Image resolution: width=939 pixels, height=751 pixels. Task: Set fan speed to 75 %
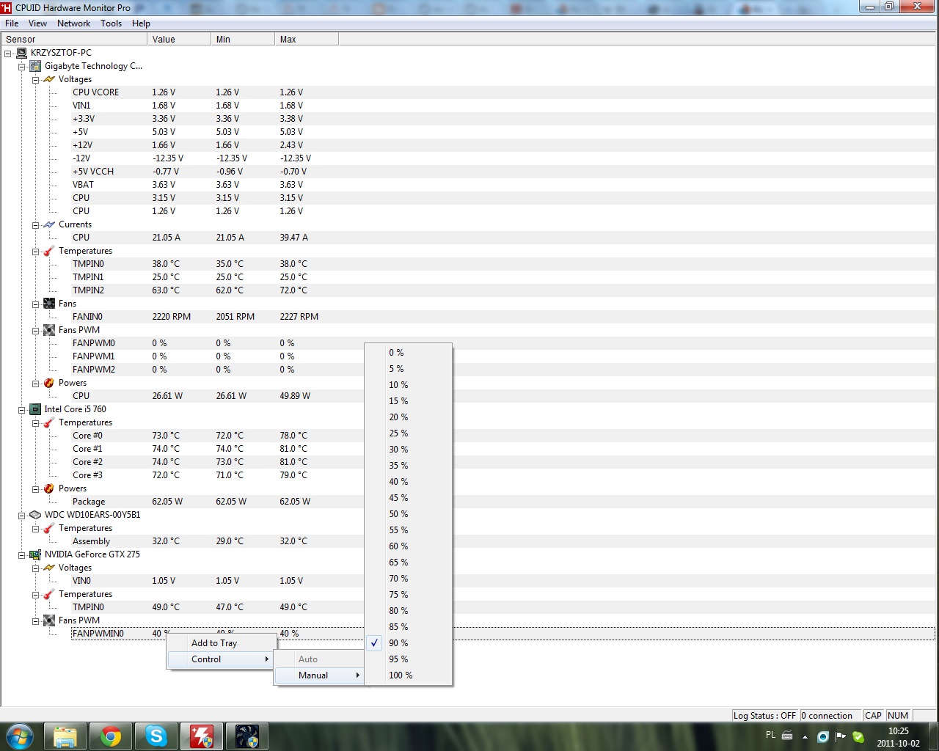click(408, 595)
